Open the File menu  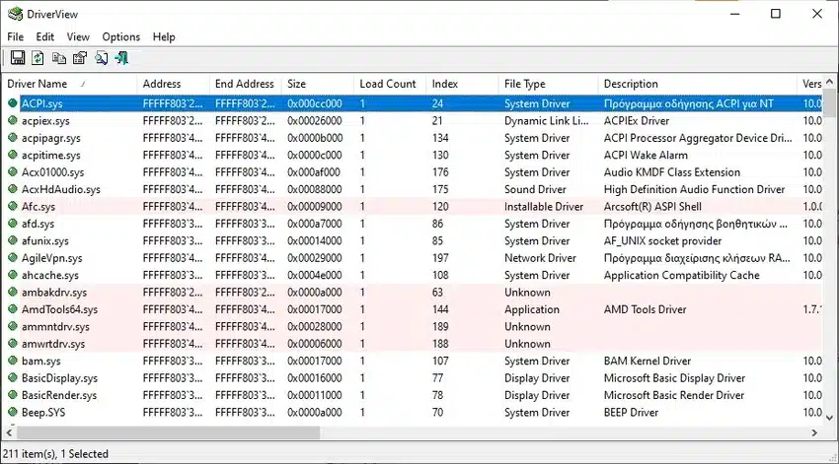(16, 36)
